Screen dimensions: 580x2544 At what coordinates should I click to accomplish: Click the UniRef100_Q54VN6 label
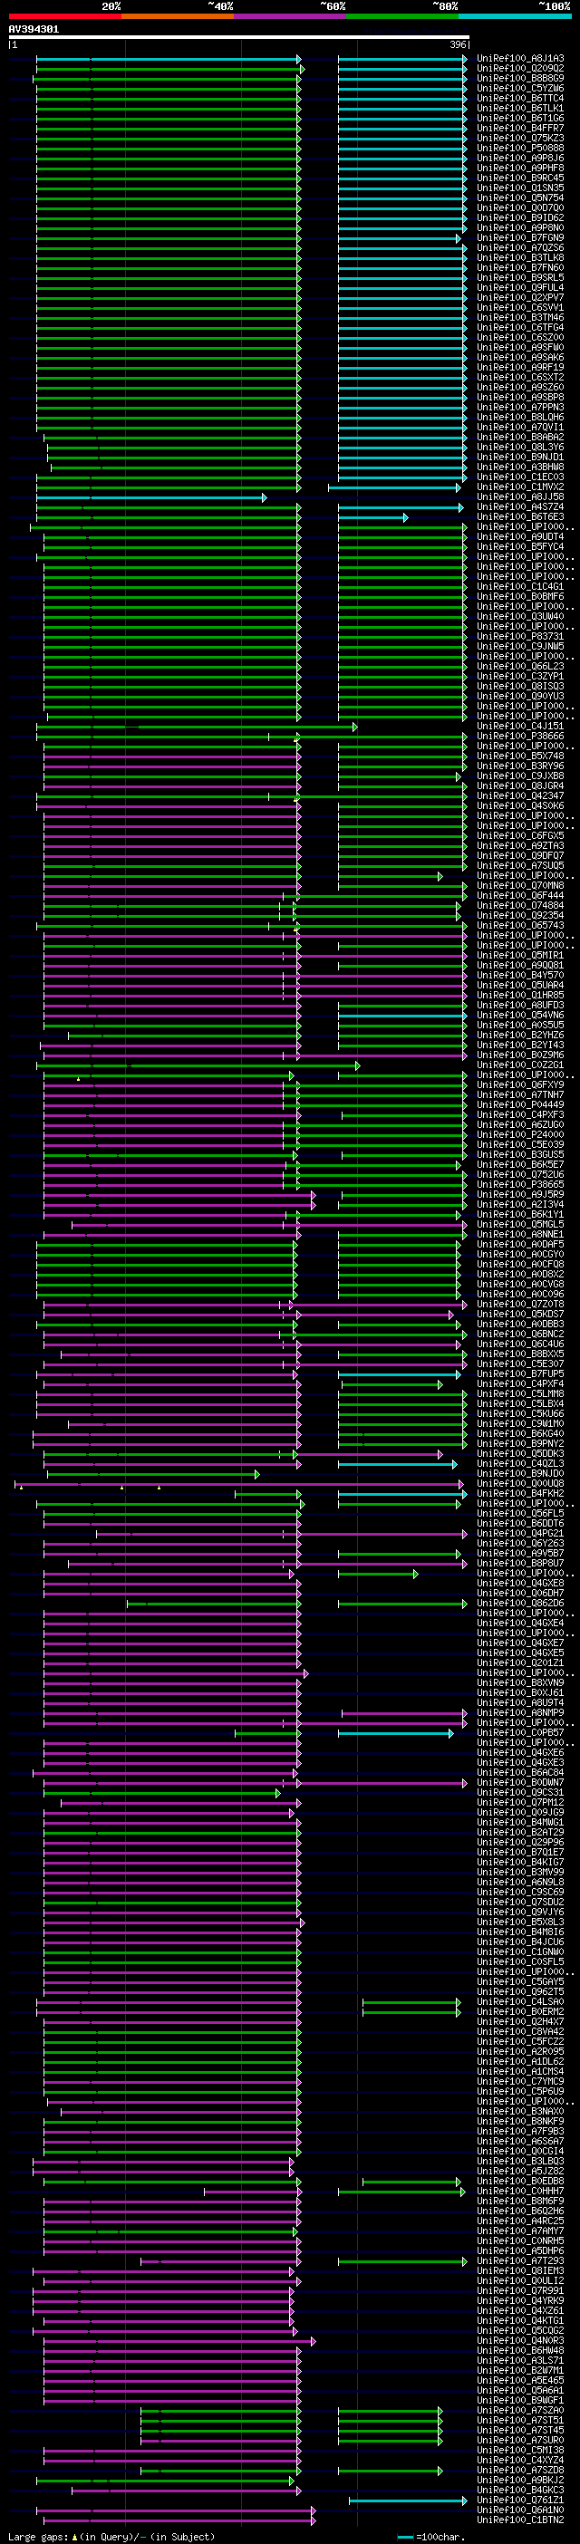click(521, 1016)
